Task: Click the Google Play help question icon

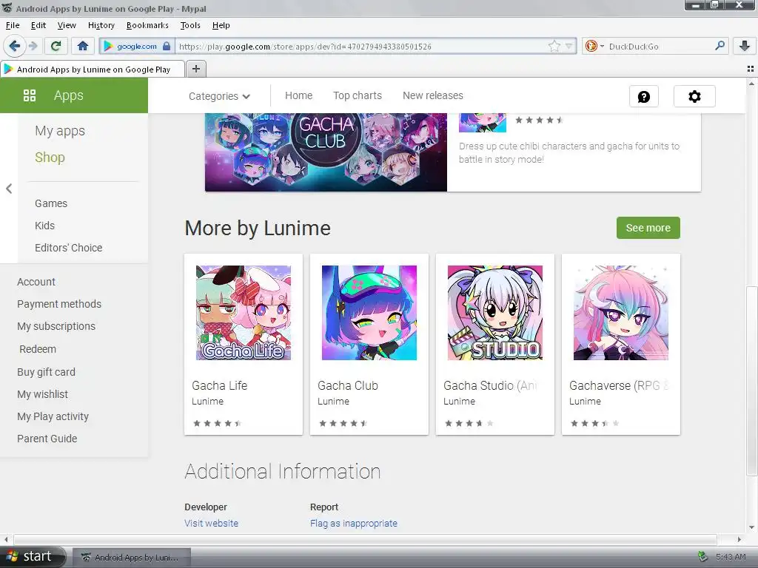Action: click(644, 97)
